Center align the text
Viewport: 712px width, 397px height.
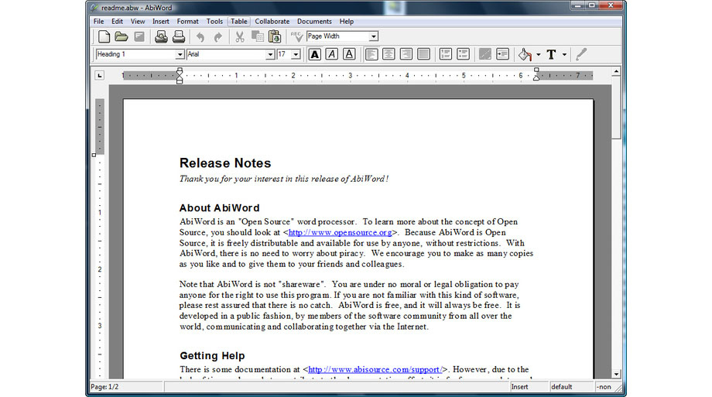[x=389, y=54]
